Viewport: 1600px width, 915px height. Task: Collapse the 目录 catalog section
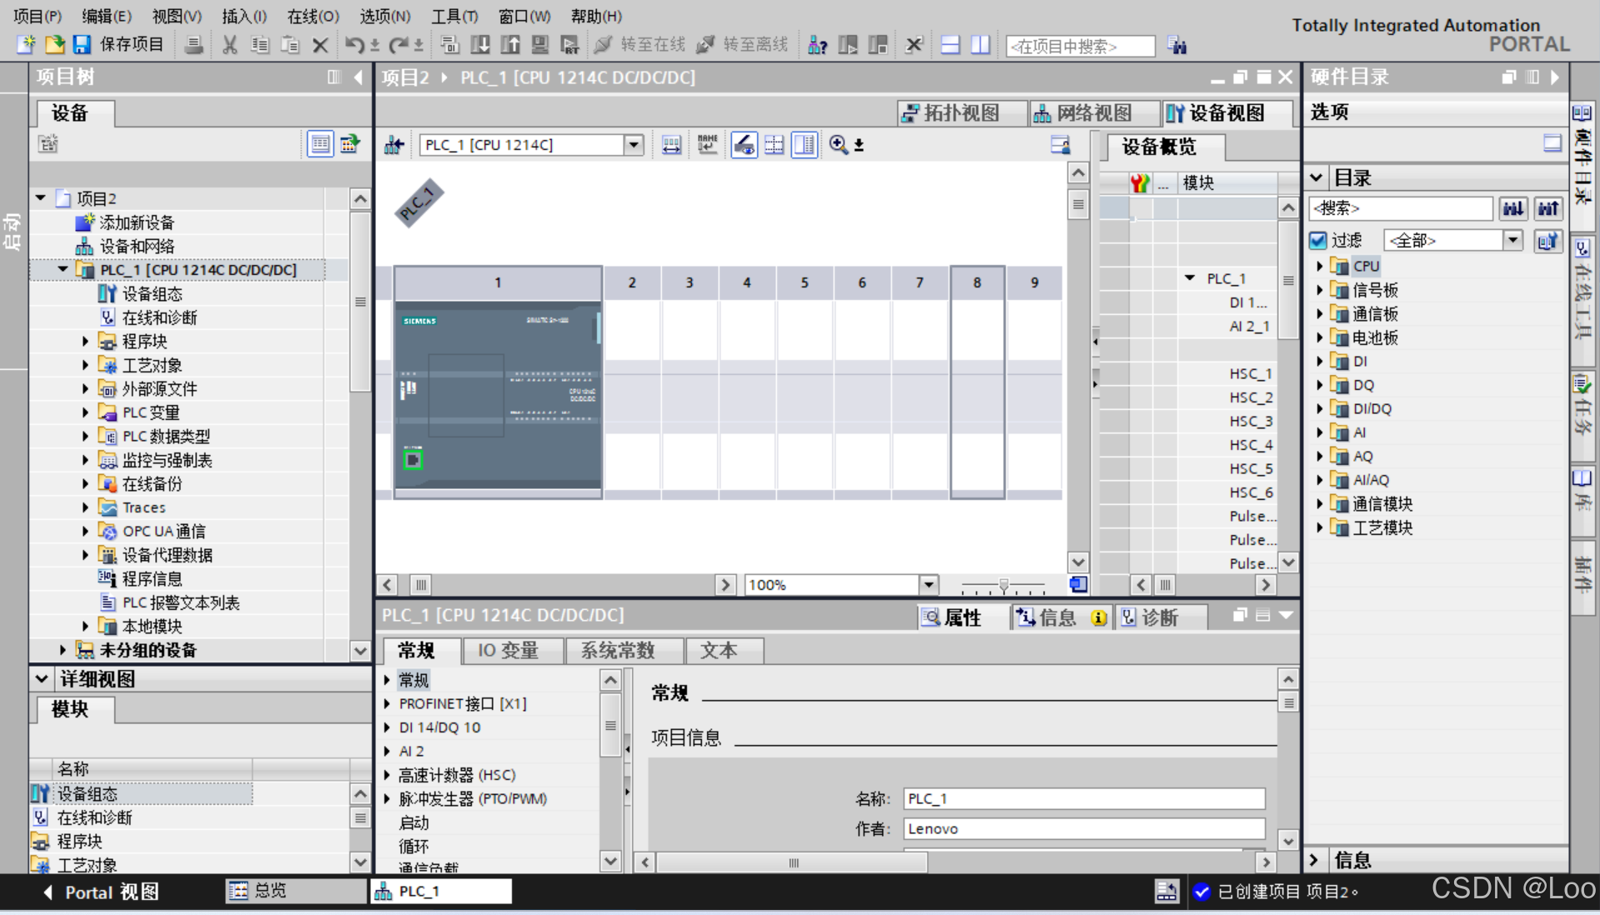point(1317,177)
